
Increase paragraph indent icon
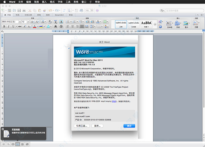[93, 22]
